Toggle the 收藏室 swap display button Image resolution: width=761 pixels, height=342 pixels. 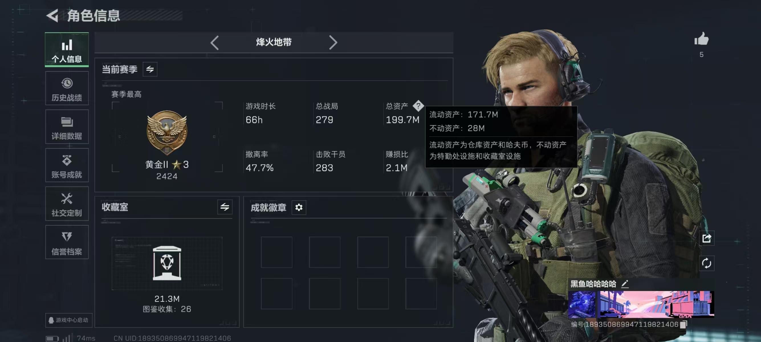(225, 207)
